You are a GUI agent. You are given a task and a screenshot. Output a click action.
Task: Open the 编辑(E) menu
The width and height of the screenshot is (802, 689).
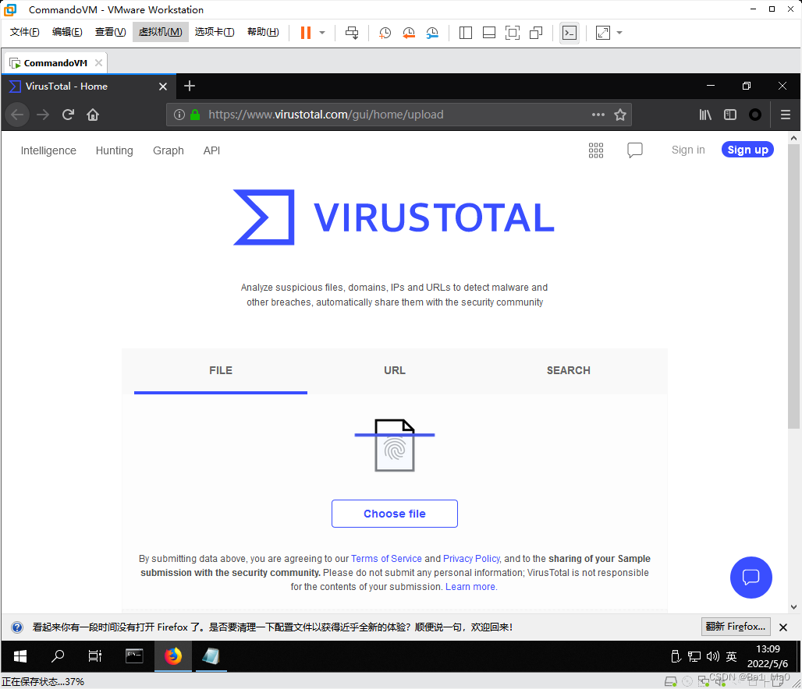click(67, 32)
